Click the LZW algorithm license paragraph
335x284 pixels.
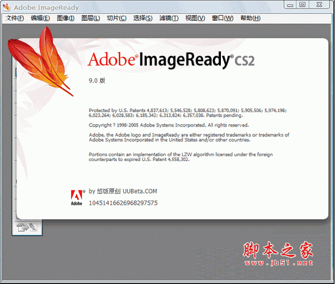click(x=181, y=157)
